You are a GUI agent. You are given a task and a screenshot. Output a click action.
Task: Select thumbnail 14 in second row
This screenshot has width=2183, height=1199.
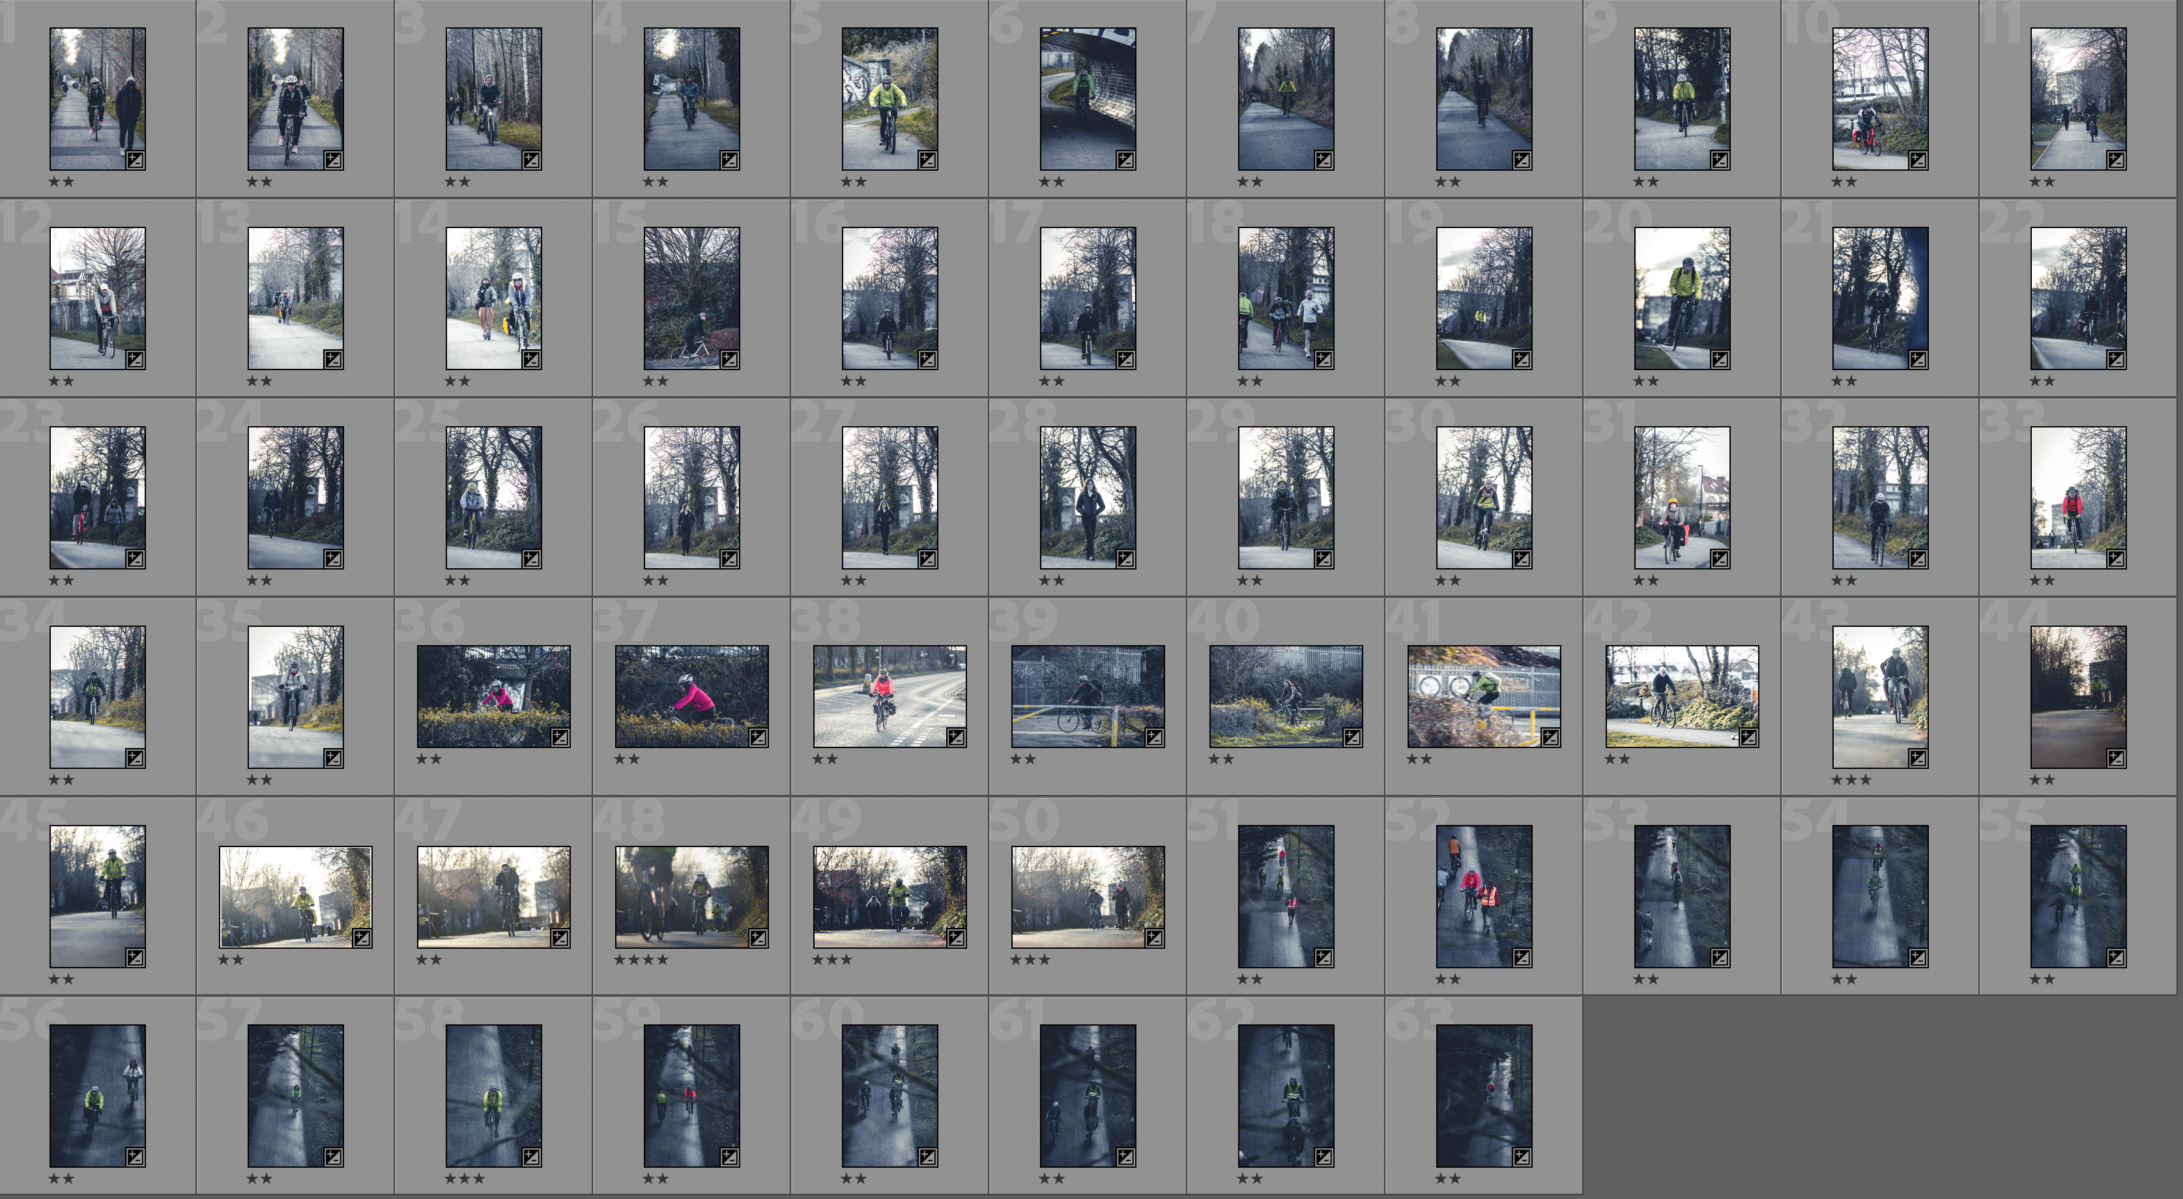point(493,297)
